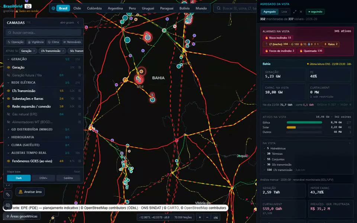Open options menu for Subestações e Barras
Viewport: 357px width, 223px height.
pos(80,98)
